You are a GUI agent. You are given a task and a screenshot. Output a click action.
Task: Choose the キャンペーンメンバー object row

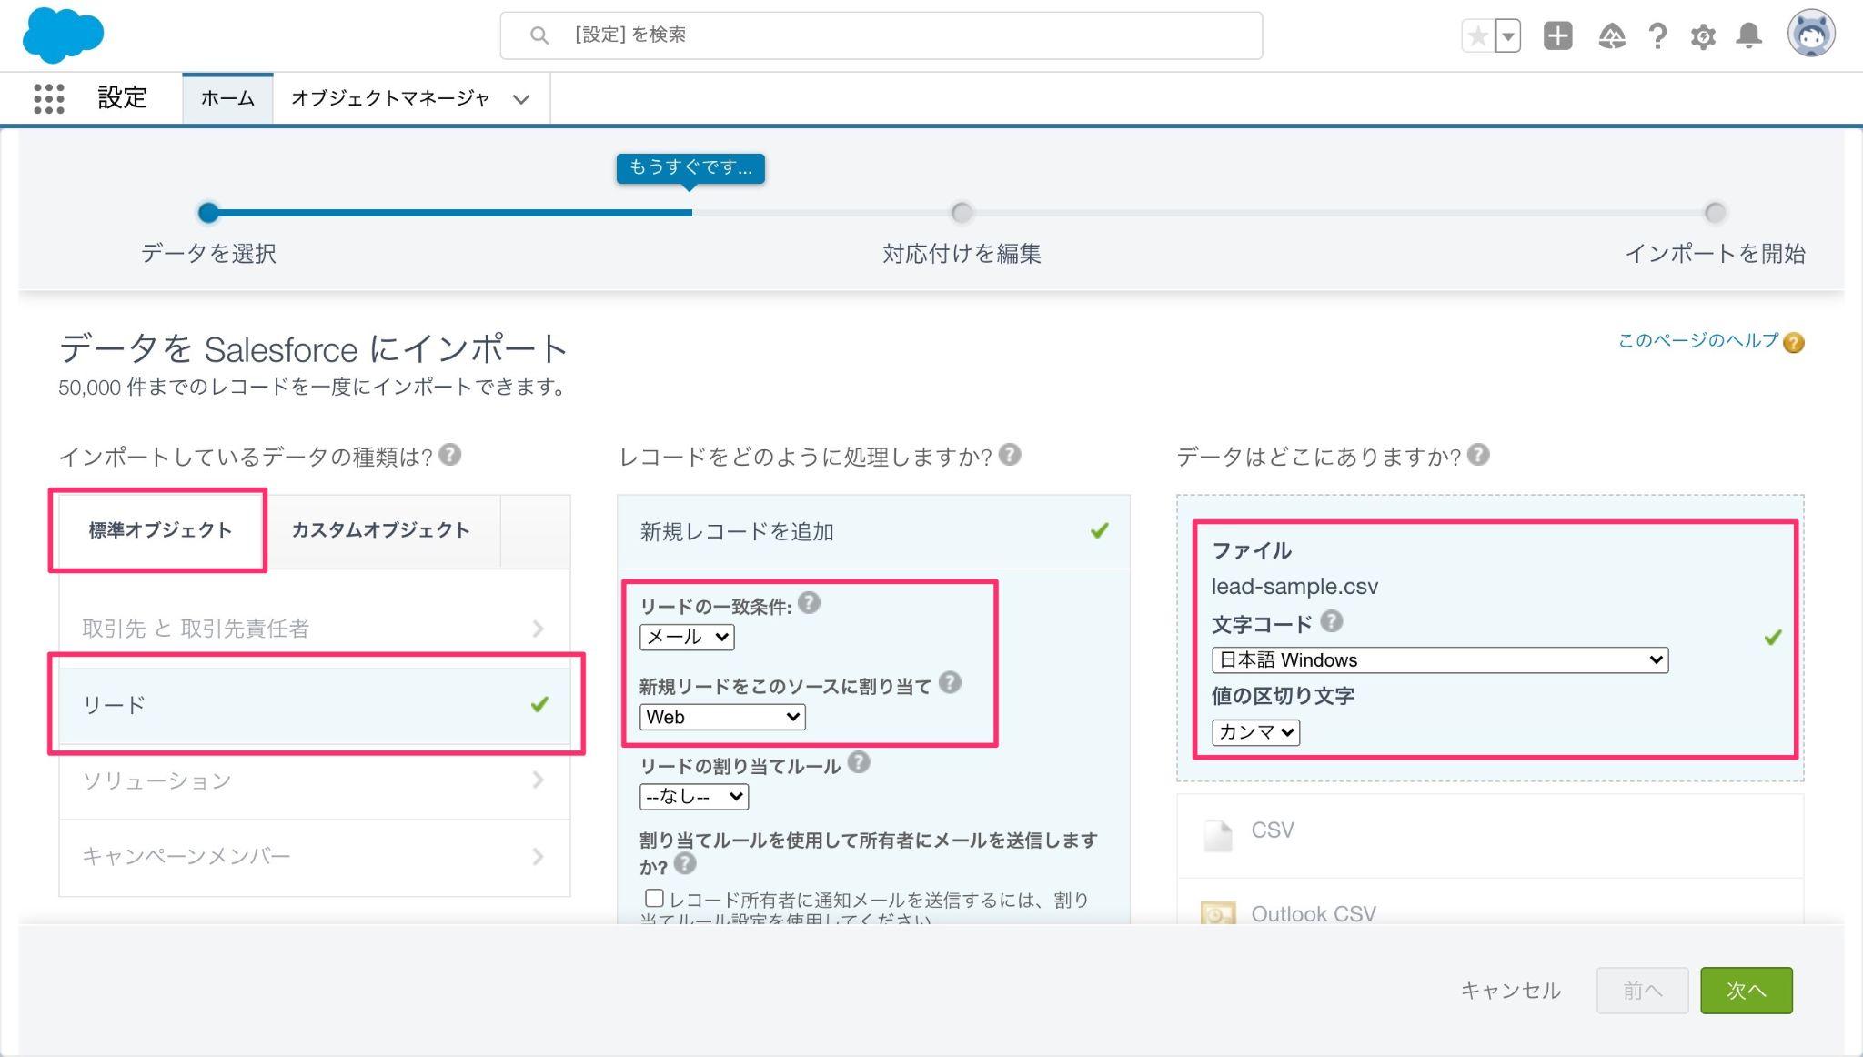(314, 857)
